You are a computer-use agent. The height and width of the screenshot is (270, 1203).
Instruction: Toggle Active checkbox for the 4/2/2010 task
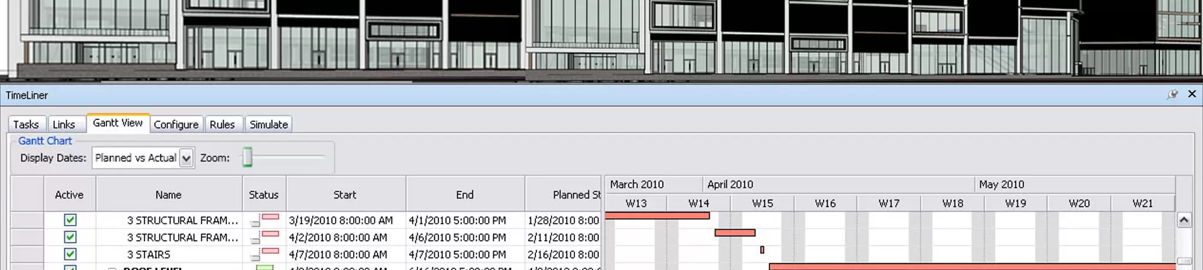point(70,237)
